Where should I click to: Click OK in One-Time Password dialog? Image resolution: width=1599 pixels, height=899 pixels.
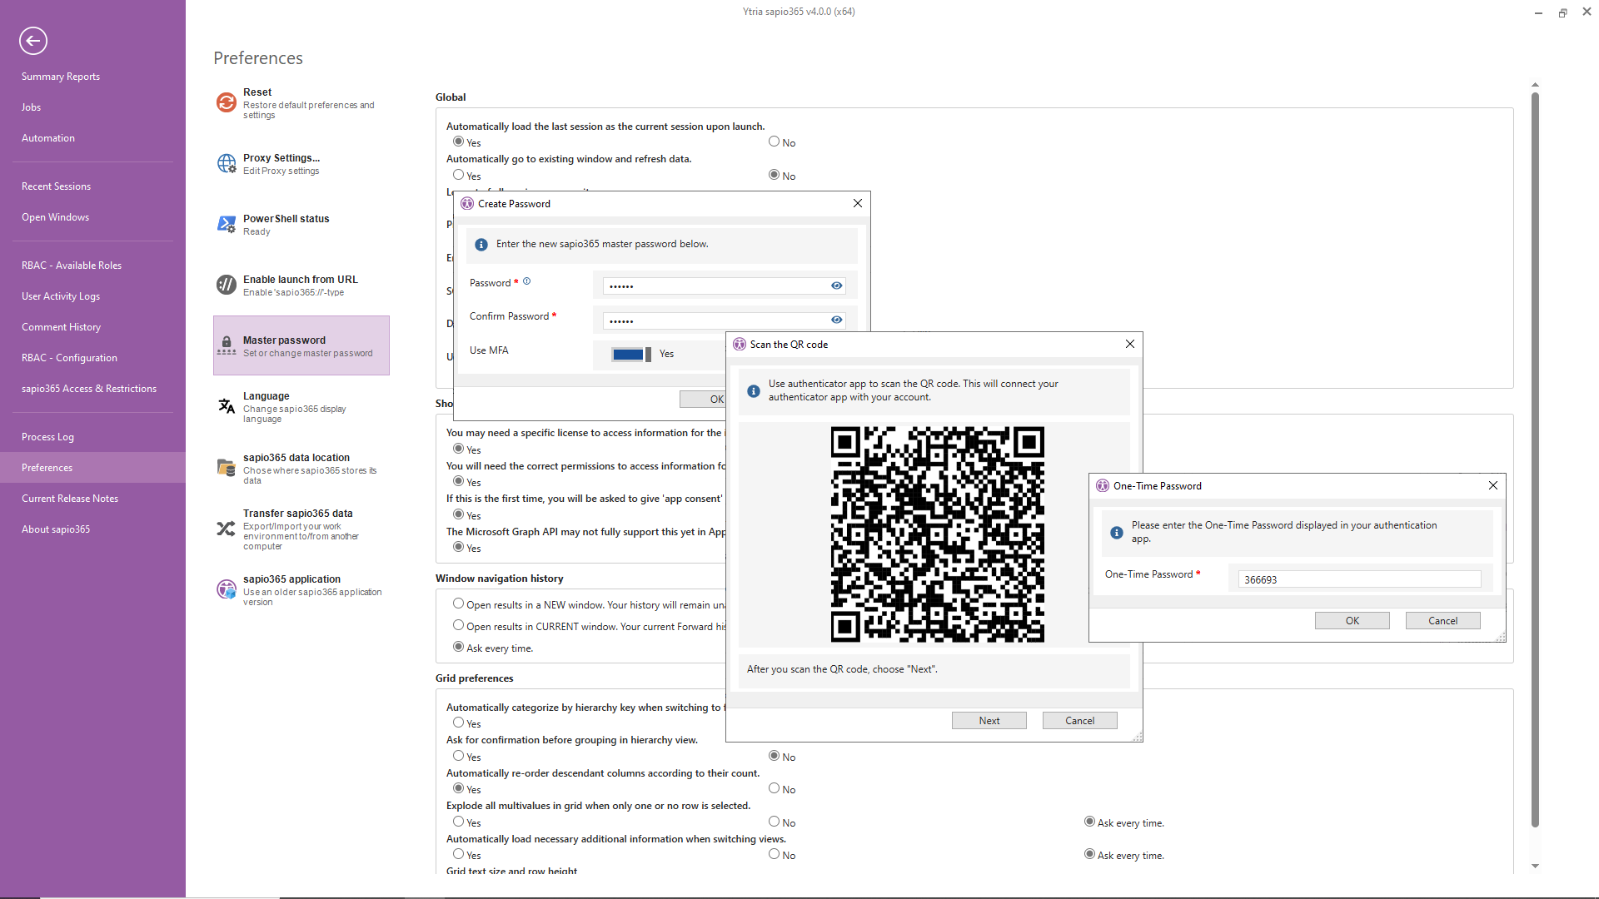1352,621
